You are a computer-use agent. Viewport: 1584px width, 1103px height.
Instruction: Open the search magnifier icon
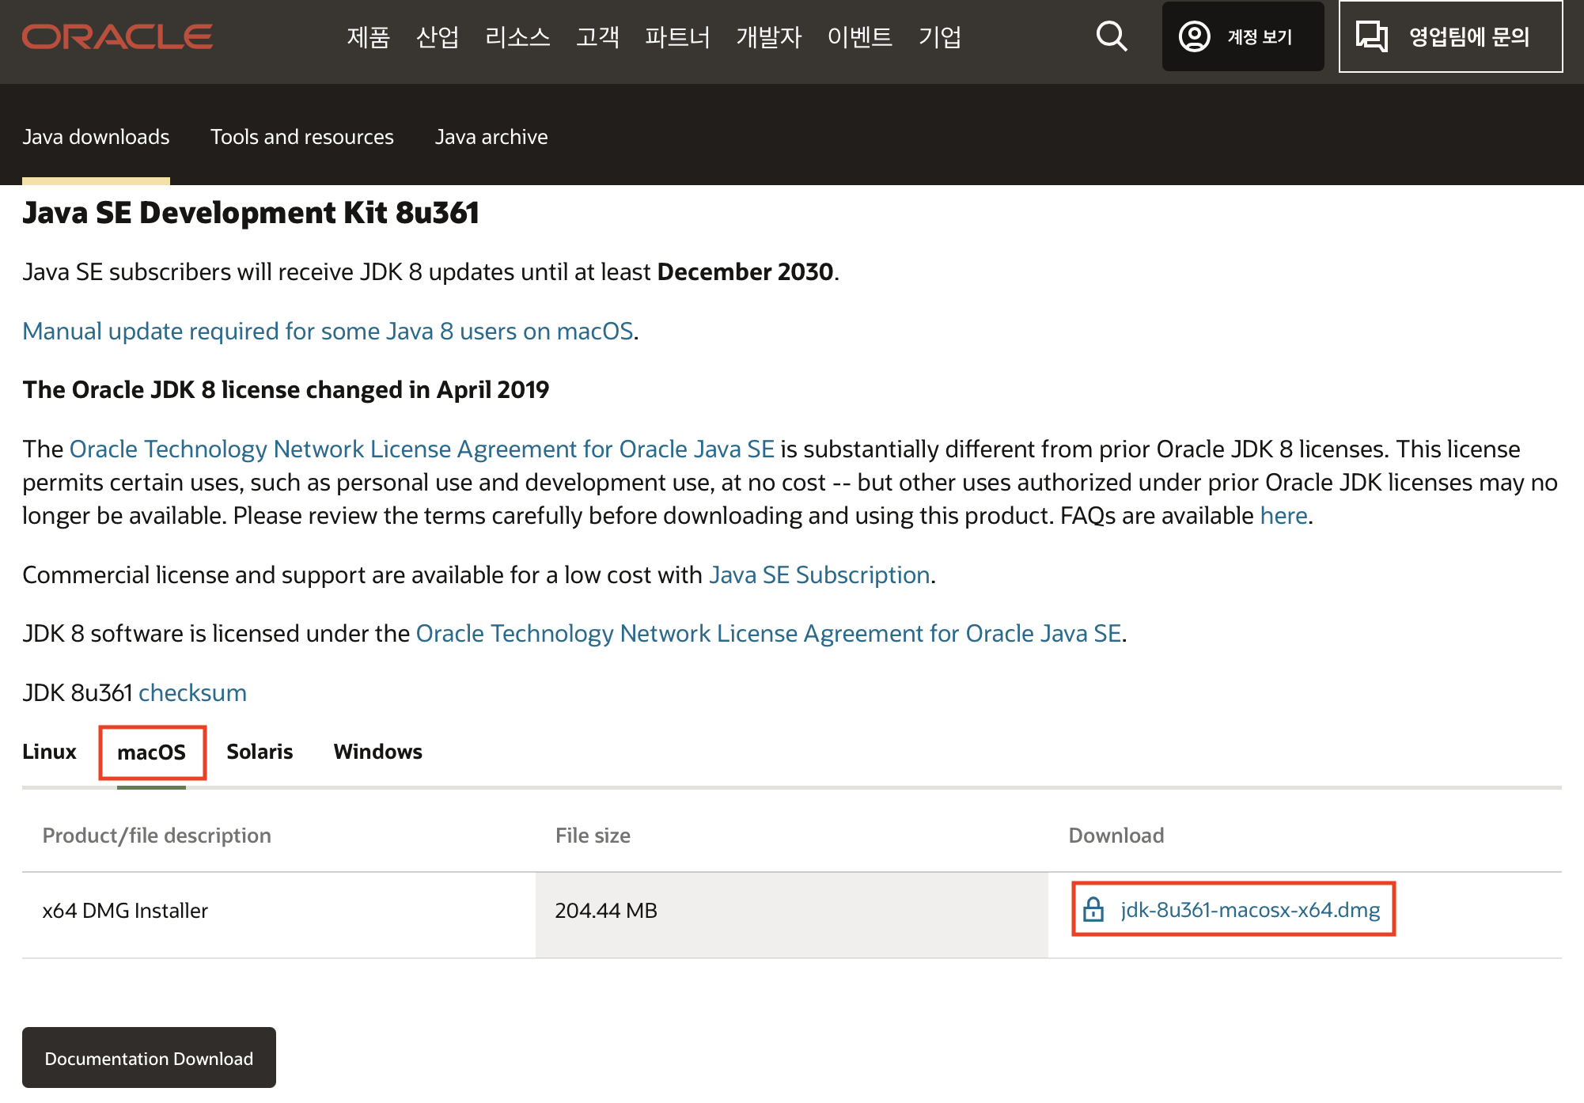[x=1111, y=36]
